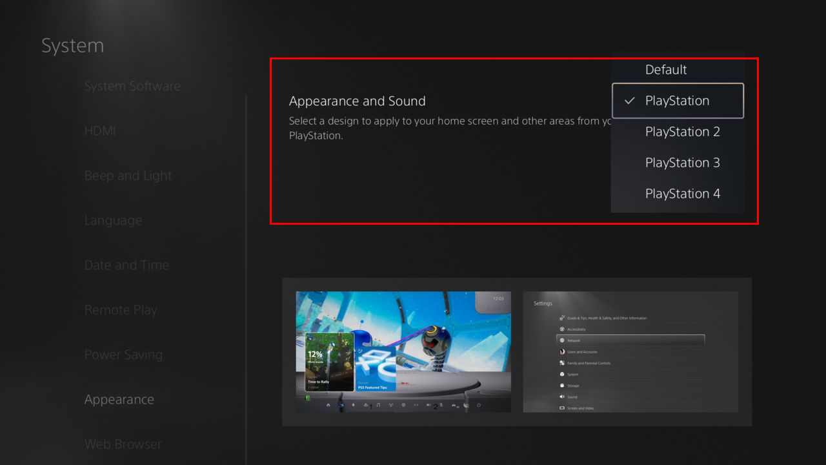Image resolution: width=826 pixels, height=465 pixels.
Task: Choose the PlayStation theme option
Action: [678, 101]
